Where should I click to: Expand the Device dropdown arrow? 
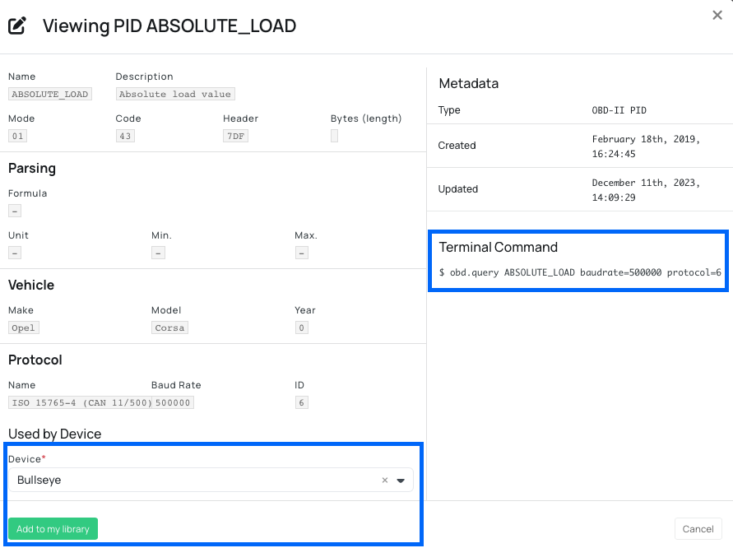401,481
